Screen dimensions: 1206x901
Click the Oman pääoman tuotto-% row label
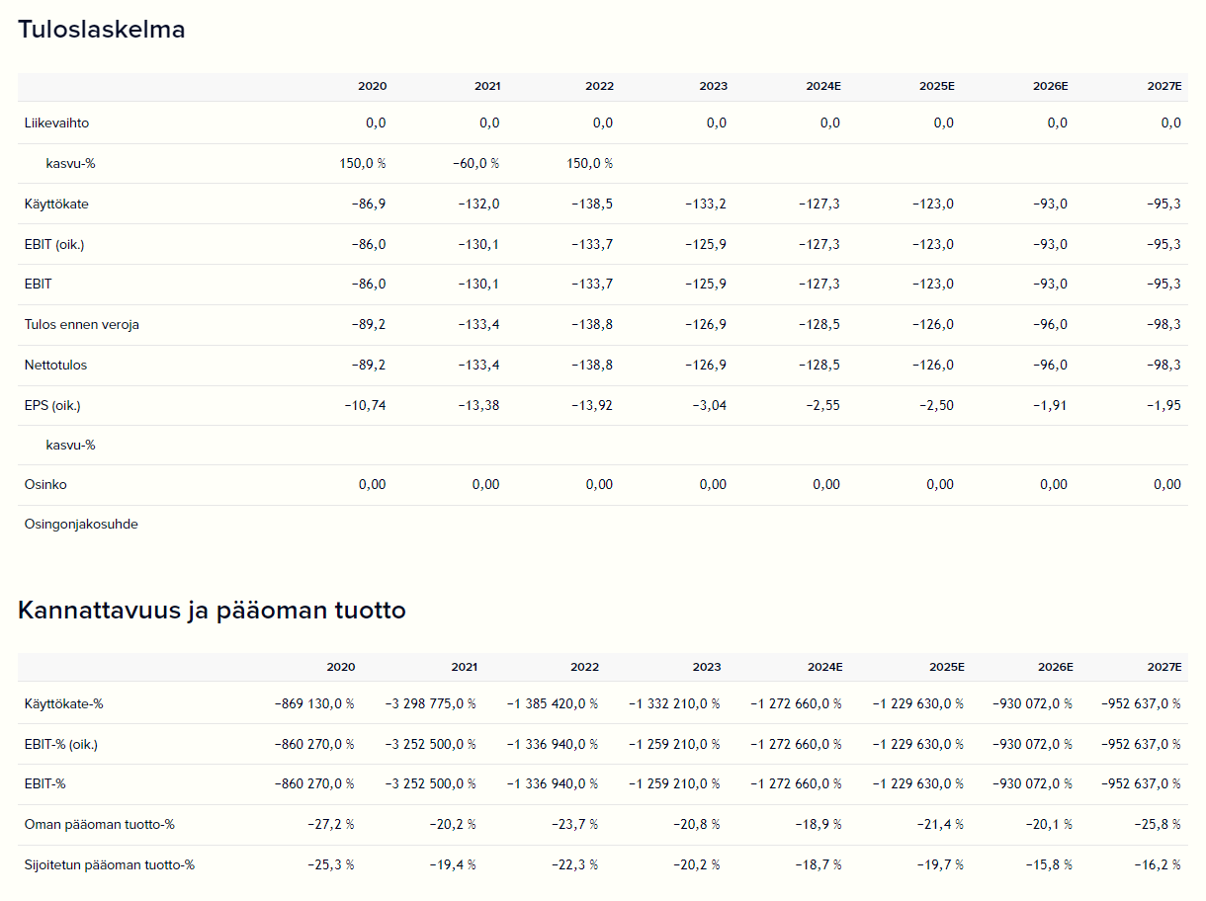(x=99, y=825)
